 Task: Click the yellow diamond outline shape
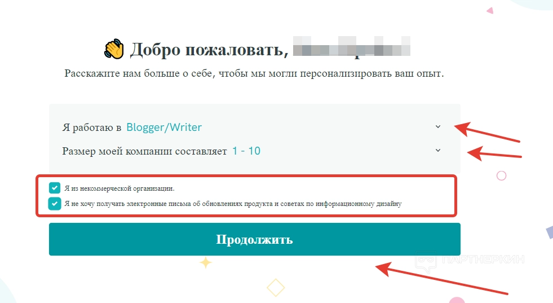(x=276, y=287)
